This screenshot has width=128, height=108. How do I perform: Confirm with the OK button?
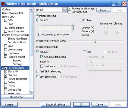81,105
